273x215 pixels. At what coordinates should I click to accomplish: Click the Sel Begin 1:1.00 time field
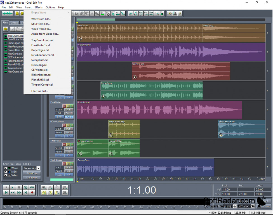[229, 190]
